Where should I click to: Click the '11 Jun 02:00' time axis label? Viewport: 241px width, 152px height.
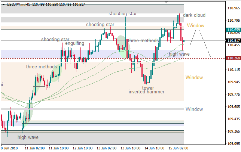point(34,148)
